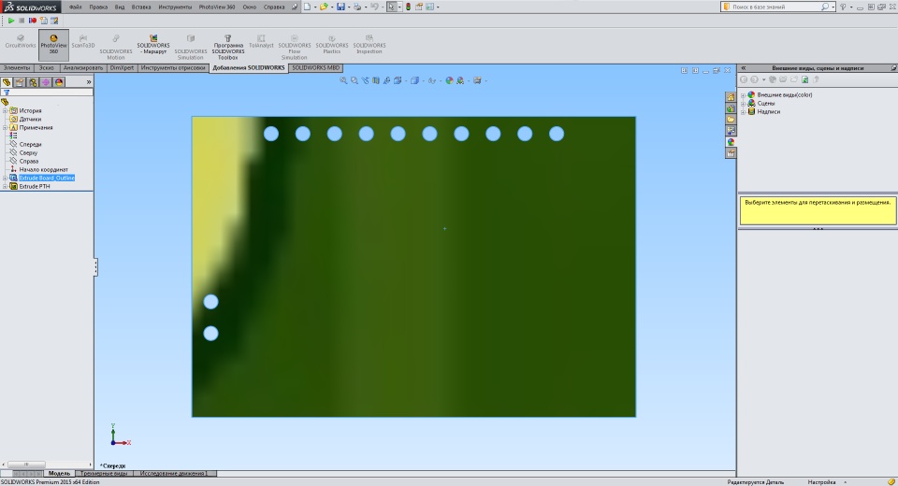
Task: Switch to the Модель bottom tab
Action: (59, 474)
